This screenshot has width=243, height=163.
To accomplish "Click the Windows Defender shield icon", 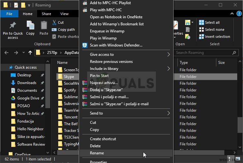I will click(x=85, y=45).
